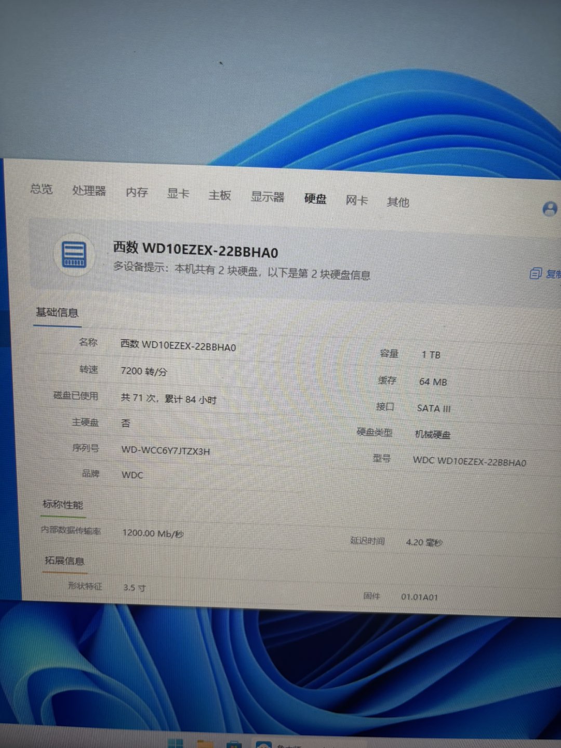Switch to the 总览 overview tab
The height and width of the screenshot is (748, 561).
point(41,189)
